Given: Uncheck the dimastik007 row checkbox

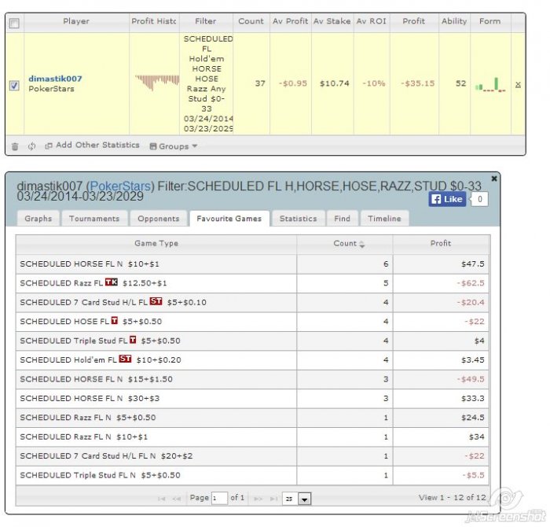Looking at the screenshot, I should (x=14, y=85).
